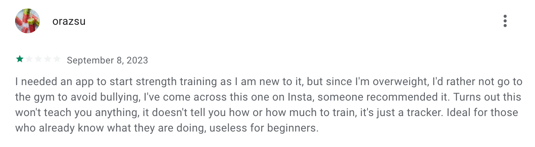Click the second empty rating star

click(x=29, y=59)
